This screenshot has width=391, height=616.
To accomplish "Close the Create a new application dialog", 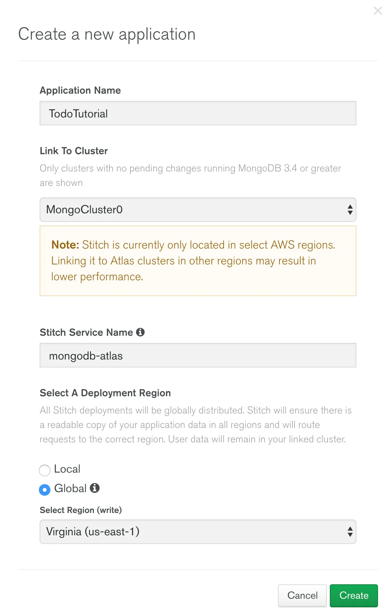I will (377, 11).
